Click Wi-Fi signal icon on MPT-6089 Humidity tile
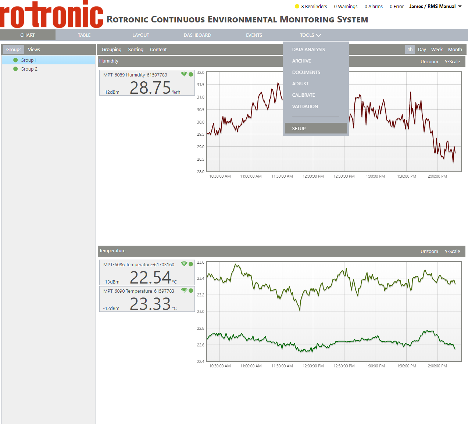 point(184,74)
